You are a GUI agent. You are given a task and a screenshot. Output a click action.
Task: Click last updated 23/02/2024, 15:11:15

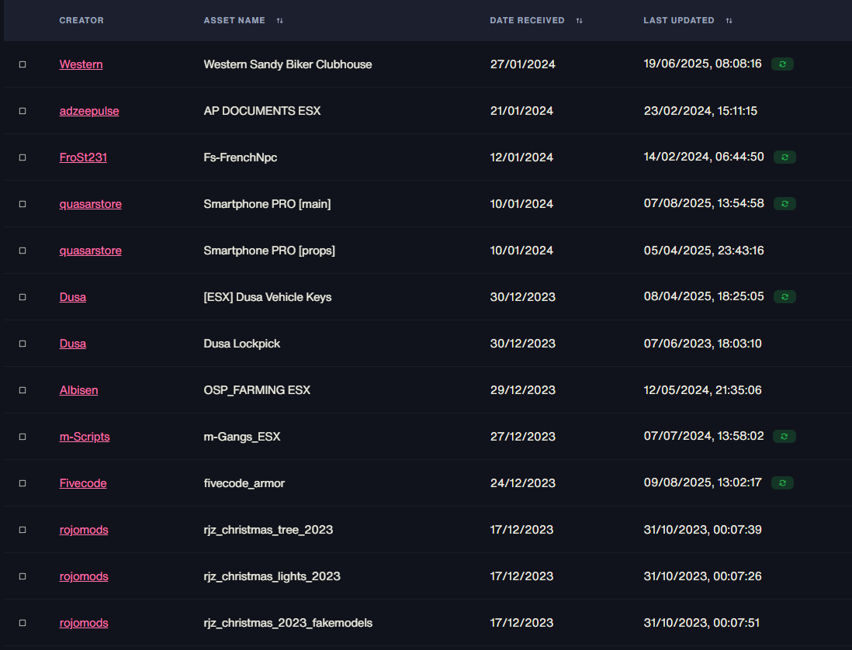(x=701, y=111)
